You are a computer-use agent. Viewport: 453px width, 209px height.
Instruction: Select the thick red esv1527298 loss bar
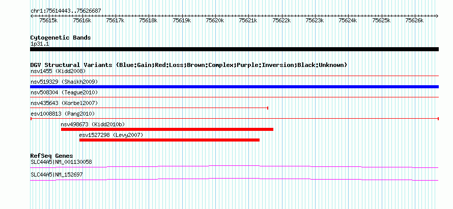[169, 140]
